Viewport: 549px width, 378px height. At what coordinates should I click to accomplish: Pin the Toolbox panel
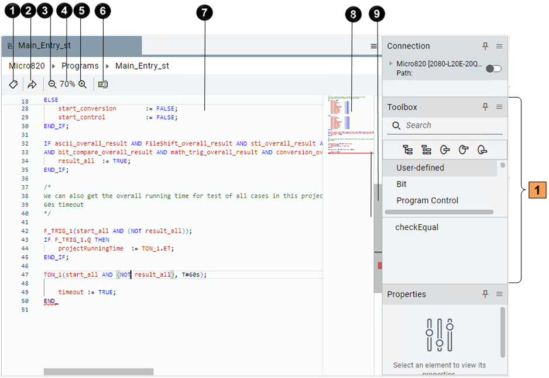pyautogui.click(x=485, y=107)
